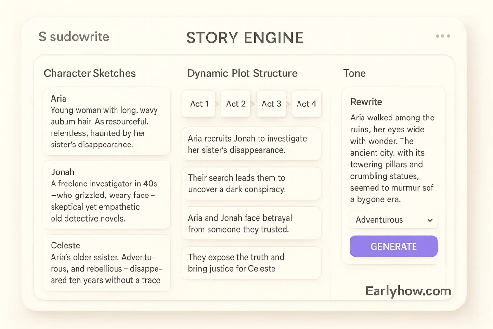Switch to the Act 1 tab

(x=199, y=104)
